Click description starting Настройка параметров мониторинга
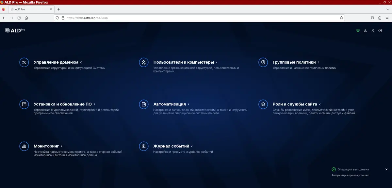 (x=78, y=153)
